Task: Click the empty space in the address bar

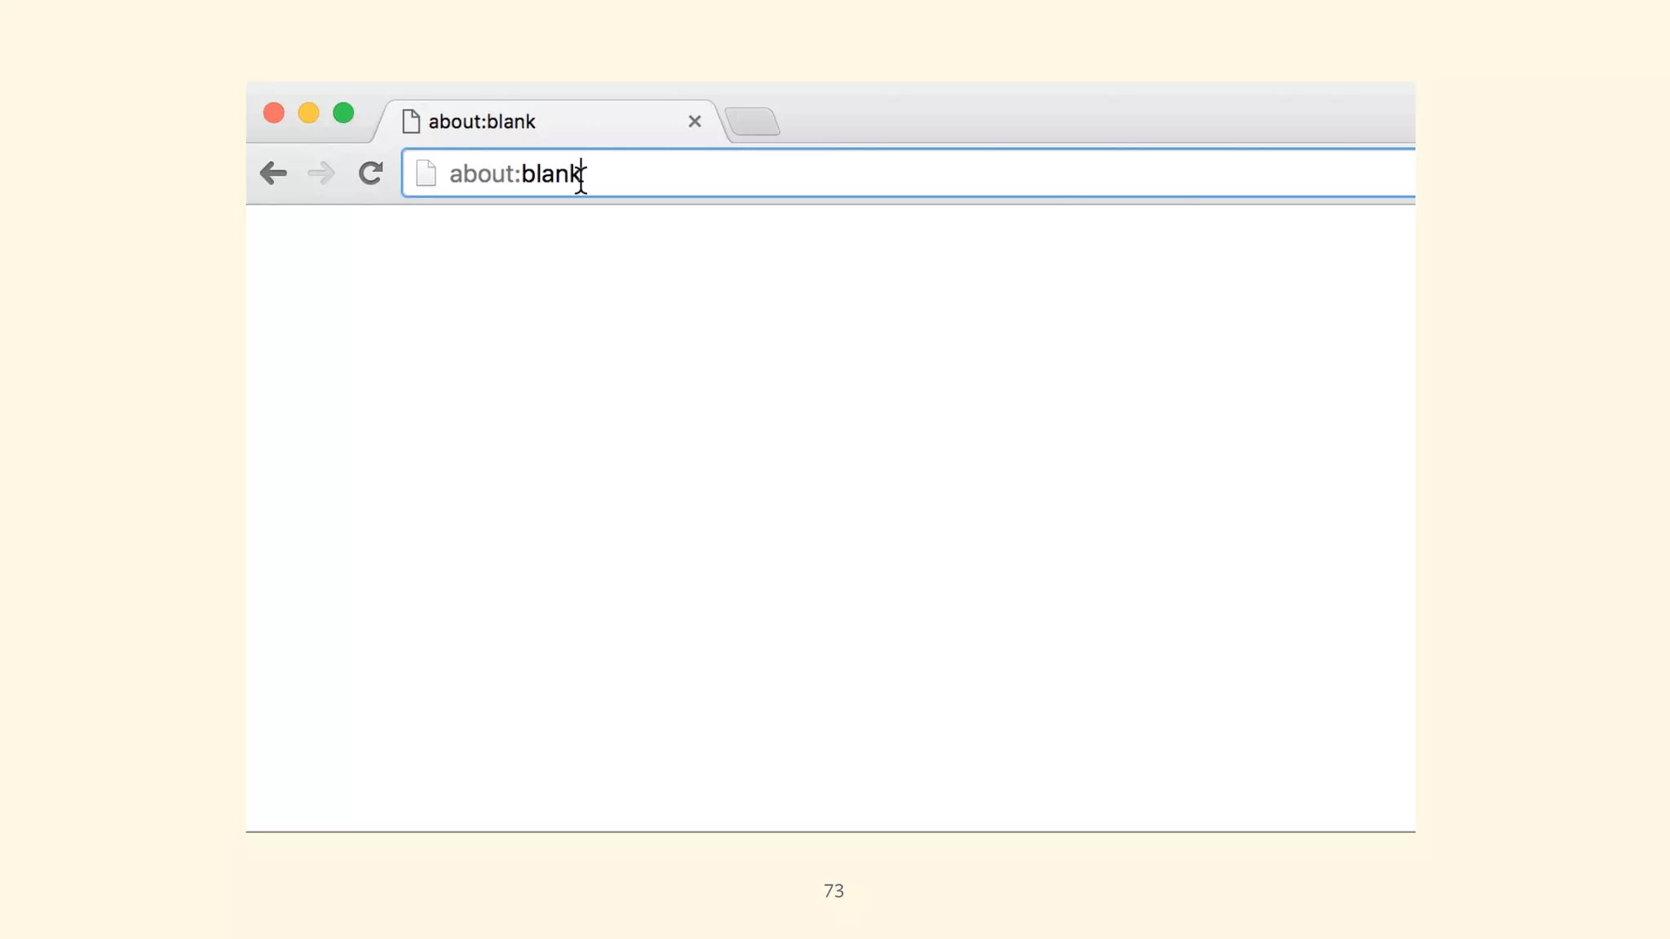Action: 979,173
